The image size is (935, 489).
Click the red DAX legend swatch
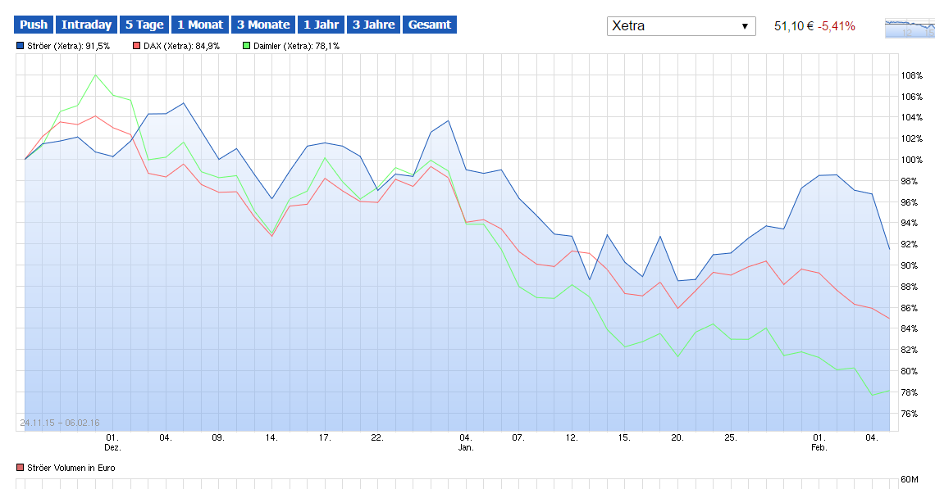click(x=136, y=47)
